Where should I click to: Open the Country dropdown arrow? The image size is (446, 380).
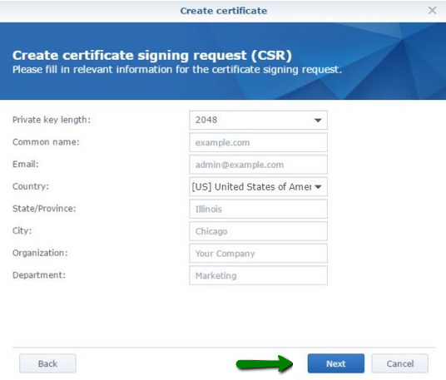click(319, 187)
